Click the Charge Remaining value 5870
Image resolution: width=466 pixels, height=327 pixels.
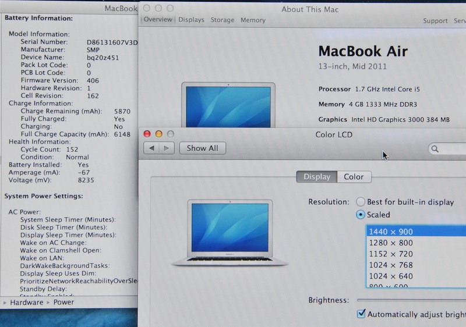click(122, 112)
